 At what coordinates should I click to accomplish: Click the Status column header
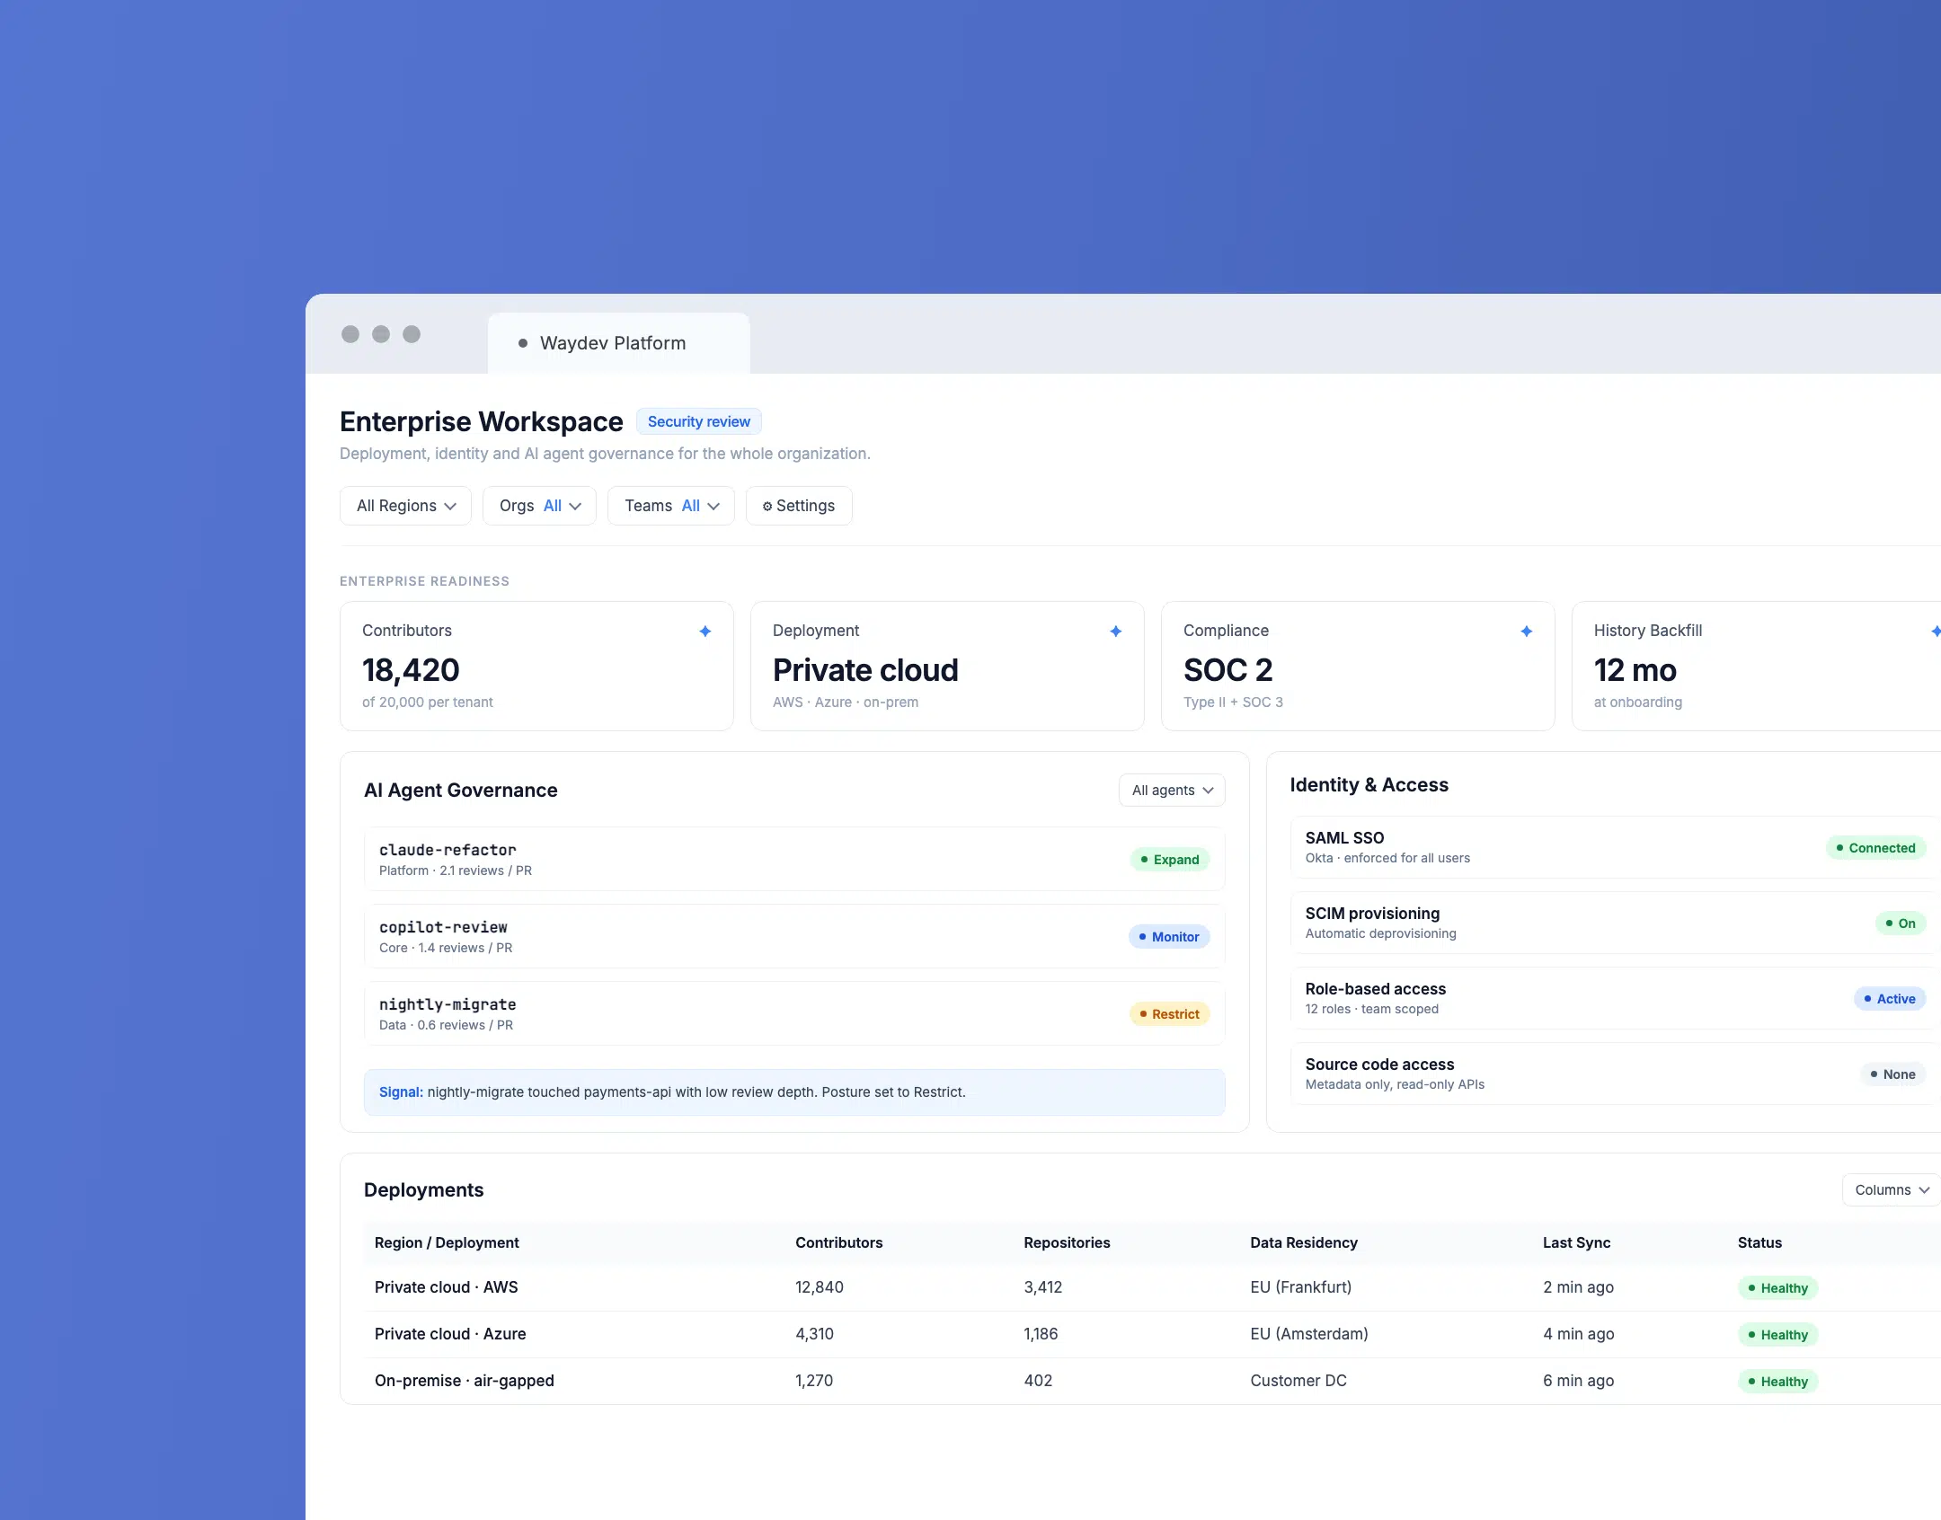tap(1759, 1242)
